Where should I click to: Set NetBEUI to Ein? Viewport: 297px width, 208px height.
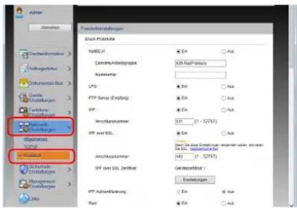point(178,52)
